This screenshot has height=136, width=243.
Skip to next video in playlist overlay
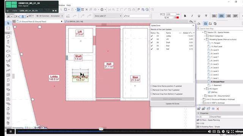pos(56,11)
